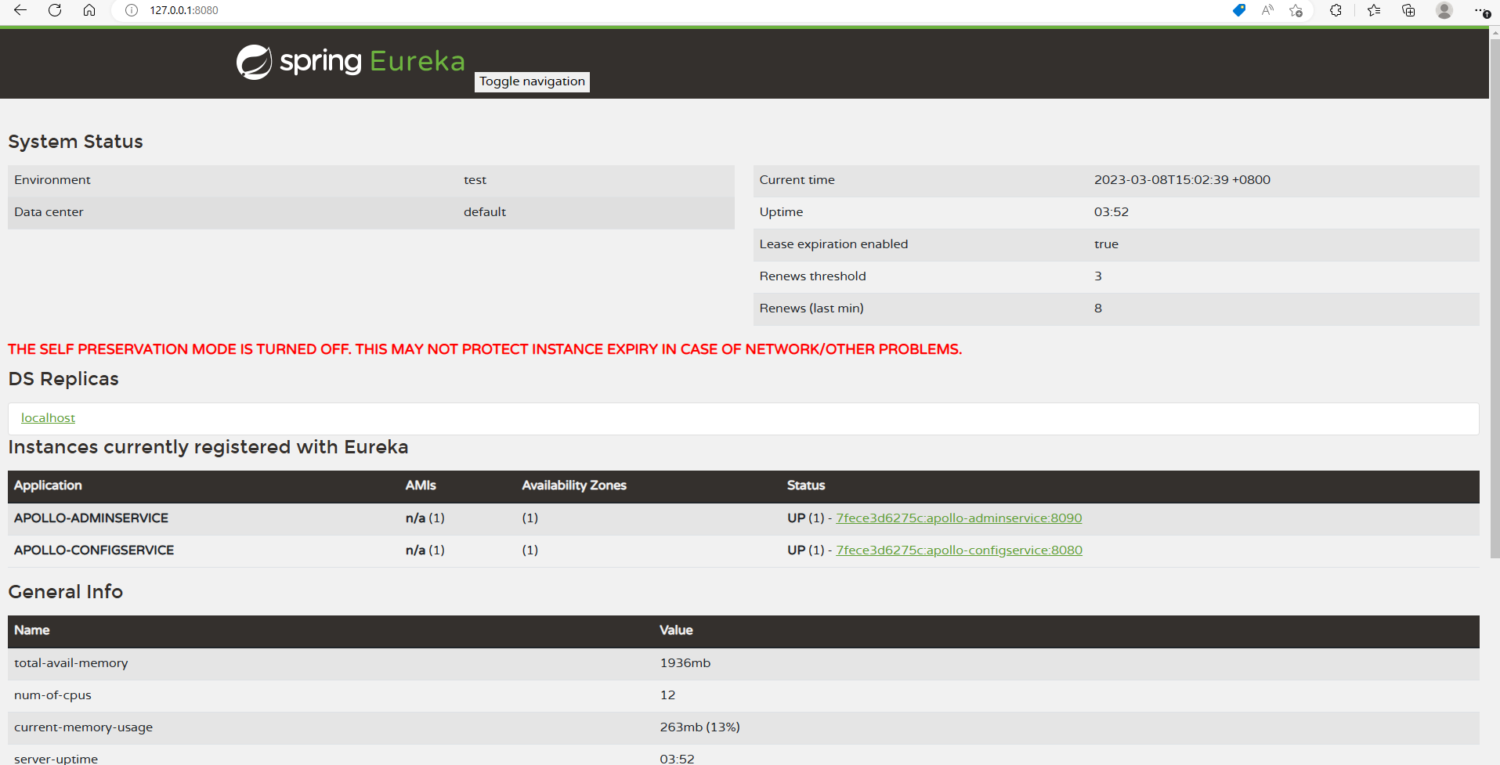The image size is (1500, 765).
Task: Click the page vertical scrollbar thumb
Action: 1495,298
